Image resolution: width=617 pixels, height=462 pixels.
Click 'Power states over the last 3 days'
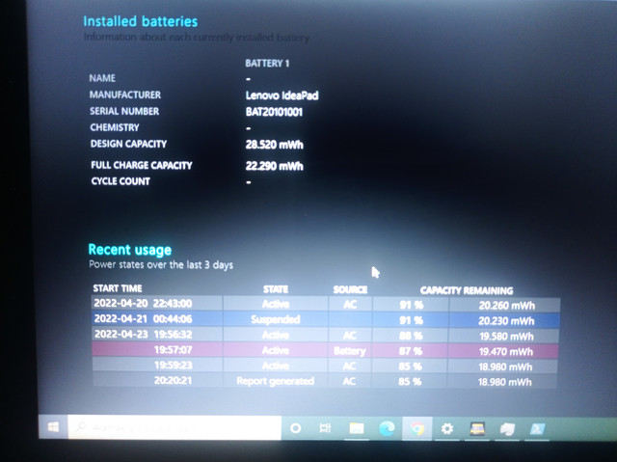161,265
